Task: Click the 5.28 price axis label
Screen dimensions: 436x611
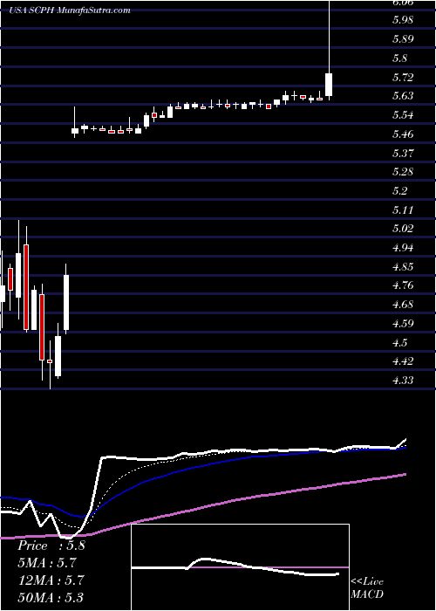Action: coord(403,172)
